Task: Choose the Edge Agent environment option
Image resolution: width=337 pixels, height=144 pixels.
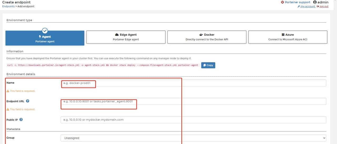Action: [x=126, y=37]
